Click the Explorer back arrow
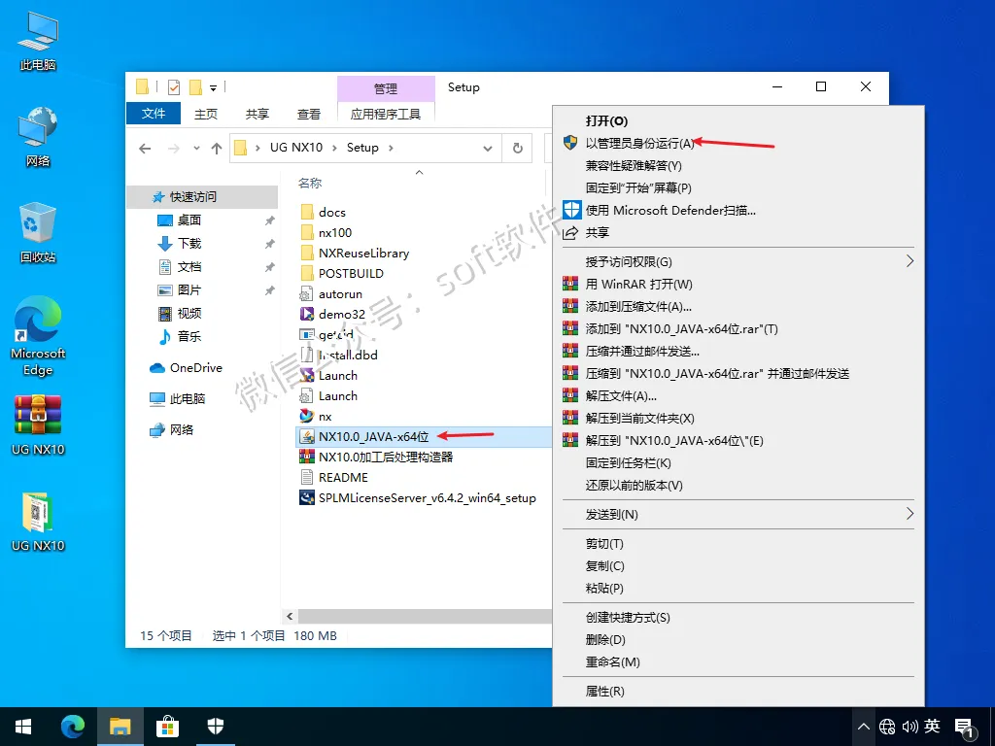Image resolution: width=995 pixels, height=746 pixels. point(146,149)
